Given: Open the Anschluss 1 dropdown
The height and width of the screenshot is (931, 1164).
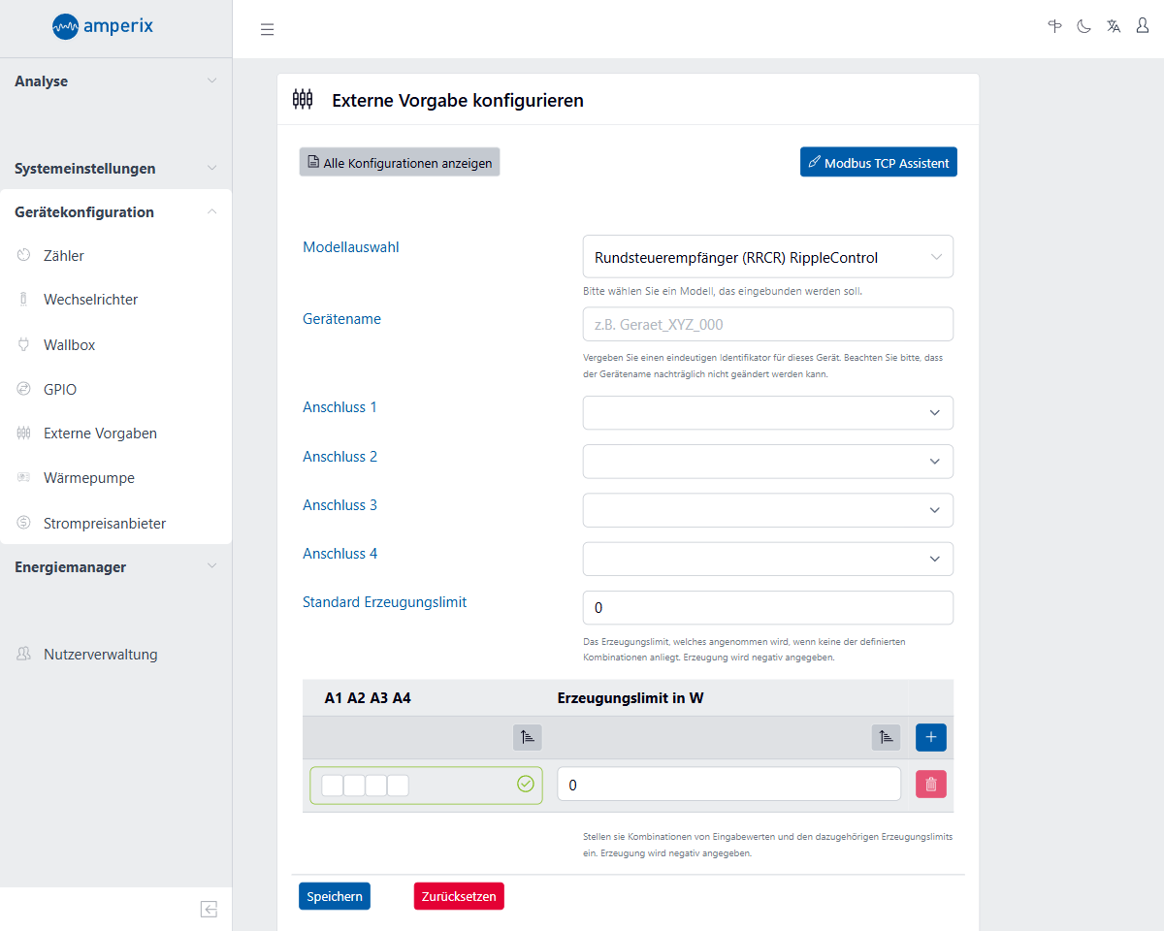Looking at the screenshot, I should tap(767, 412).
